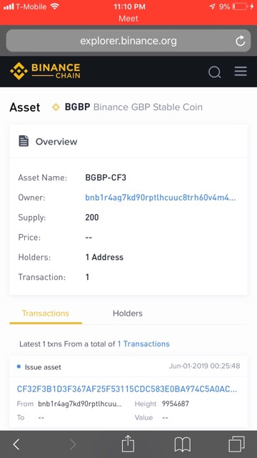Tap the Safari share icon
Screen dimensions: 257x458
click(128, 444)
